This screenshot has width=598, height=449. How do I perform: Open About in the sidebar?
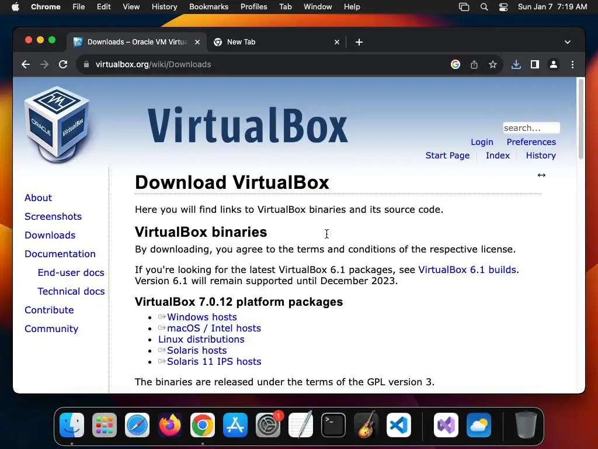38,198
